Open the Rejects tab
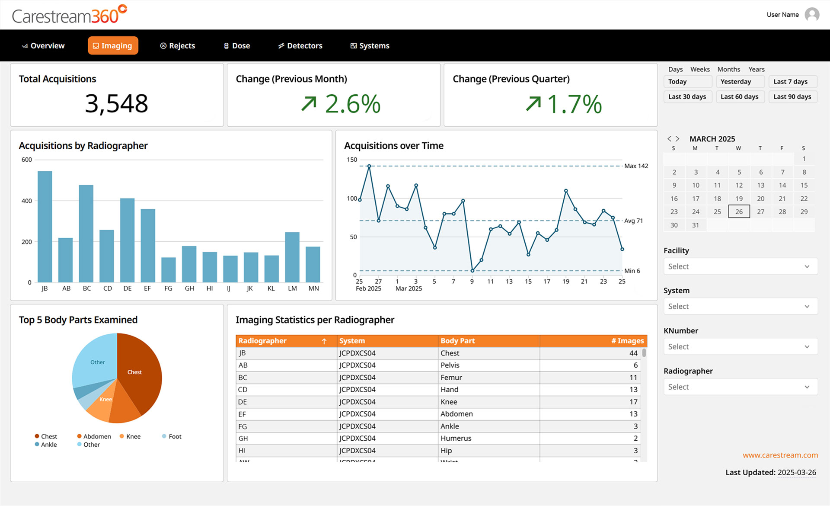830x506 pixels. click(178, 46)
